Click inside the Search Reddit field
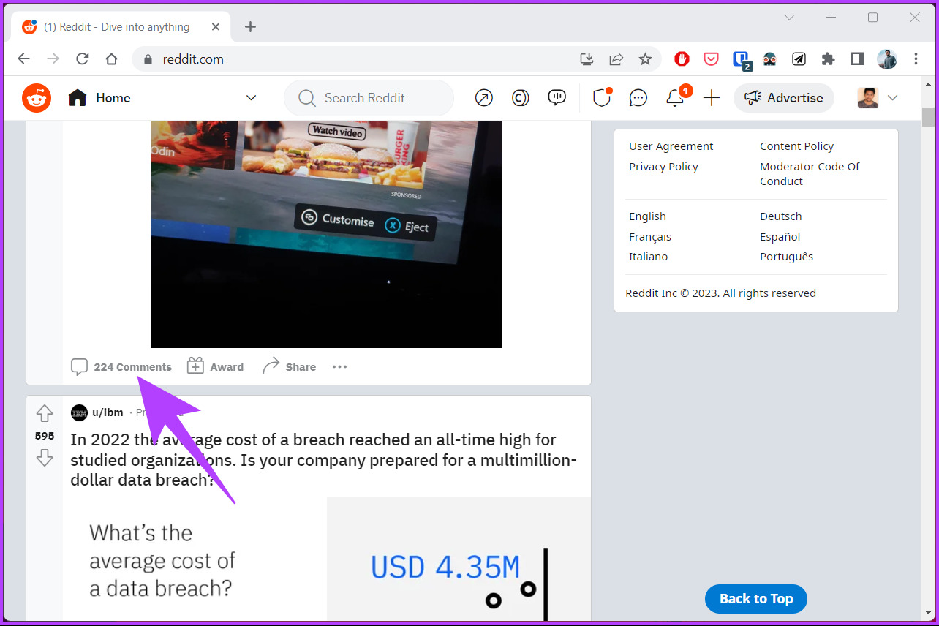This screenshot has height=626, width=939. pyautogui.click(x=369, y=97)
